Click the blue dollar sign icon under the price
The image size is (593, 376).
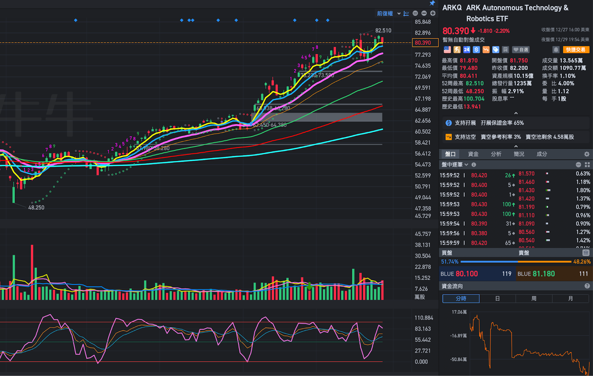(x=476, y=50)
